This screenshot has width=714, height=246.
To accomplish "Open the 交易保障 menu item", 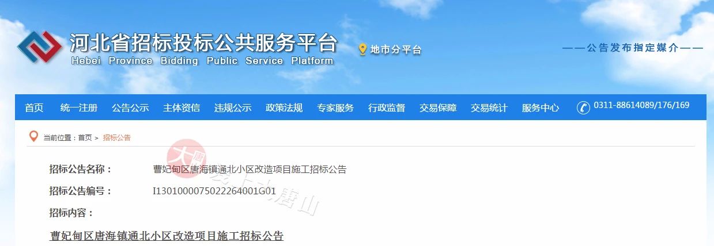I will coord(438,107).
